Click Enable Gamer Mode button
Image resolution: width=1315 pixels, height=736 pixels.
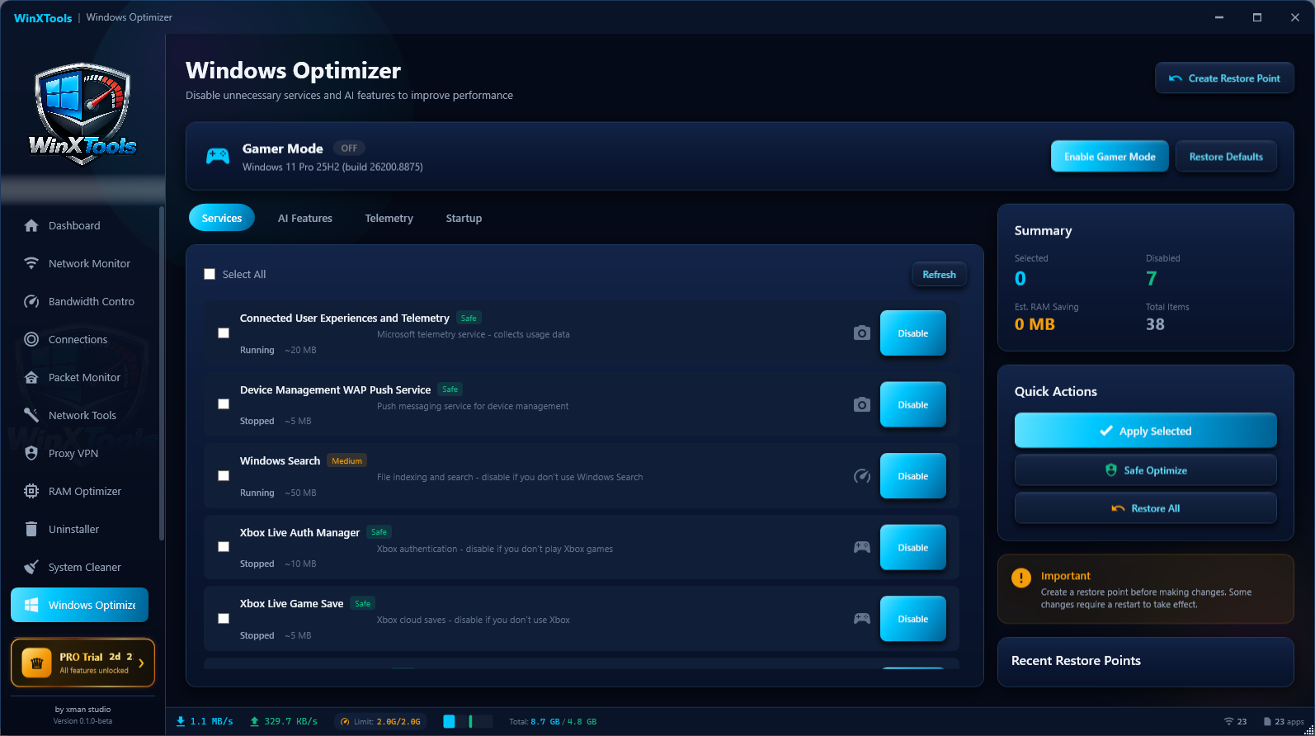[1110, 157]
